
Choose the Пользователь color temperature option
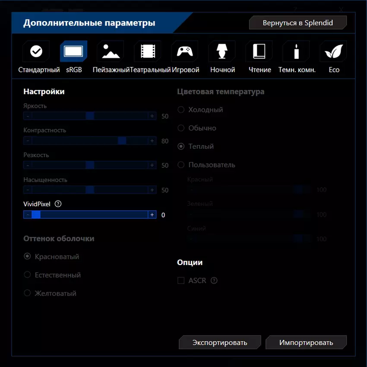(x=181, y=165)
